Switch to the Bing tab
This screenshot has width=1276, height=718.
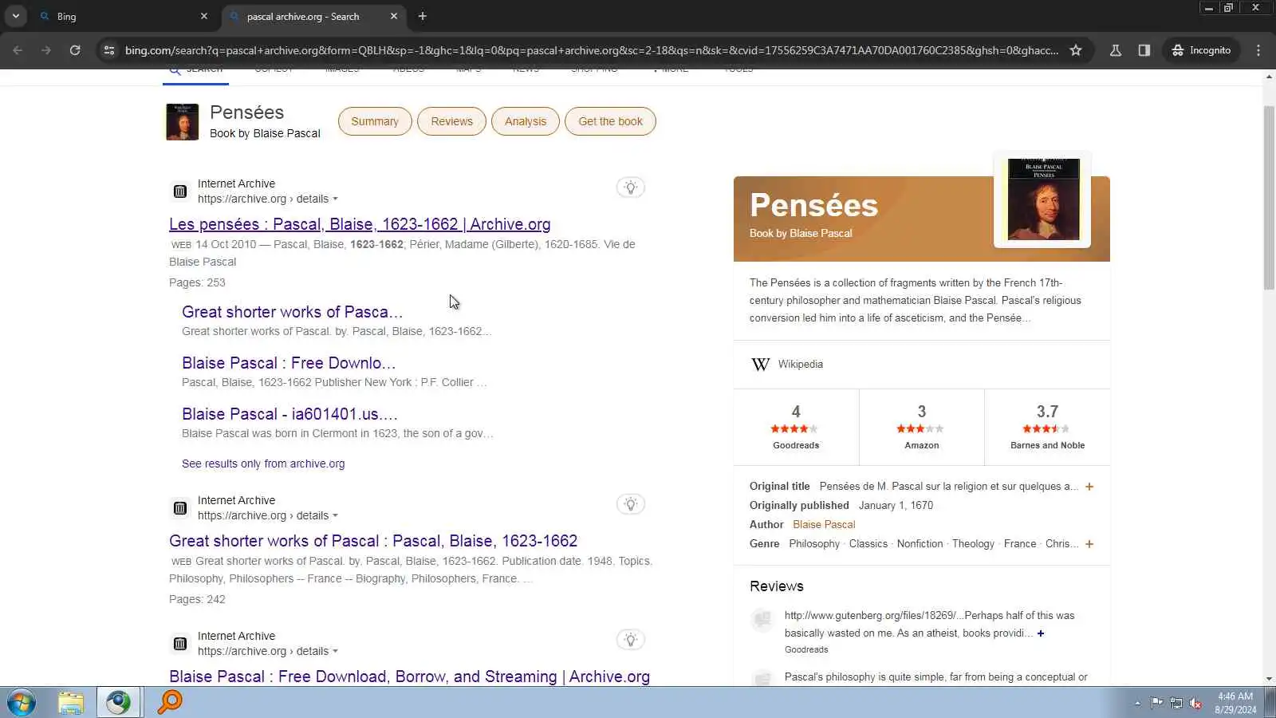124,16
